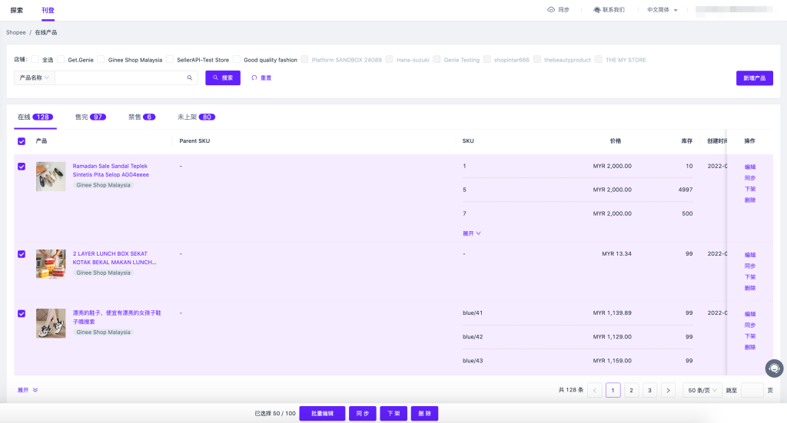
Task: Click the magnifier icon in search field
Action: 190,78
